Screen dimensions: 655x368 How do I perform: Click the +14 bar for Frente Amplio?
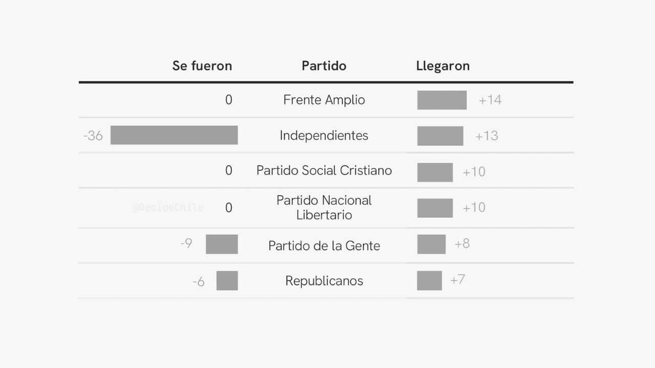[x=442, y=100]
